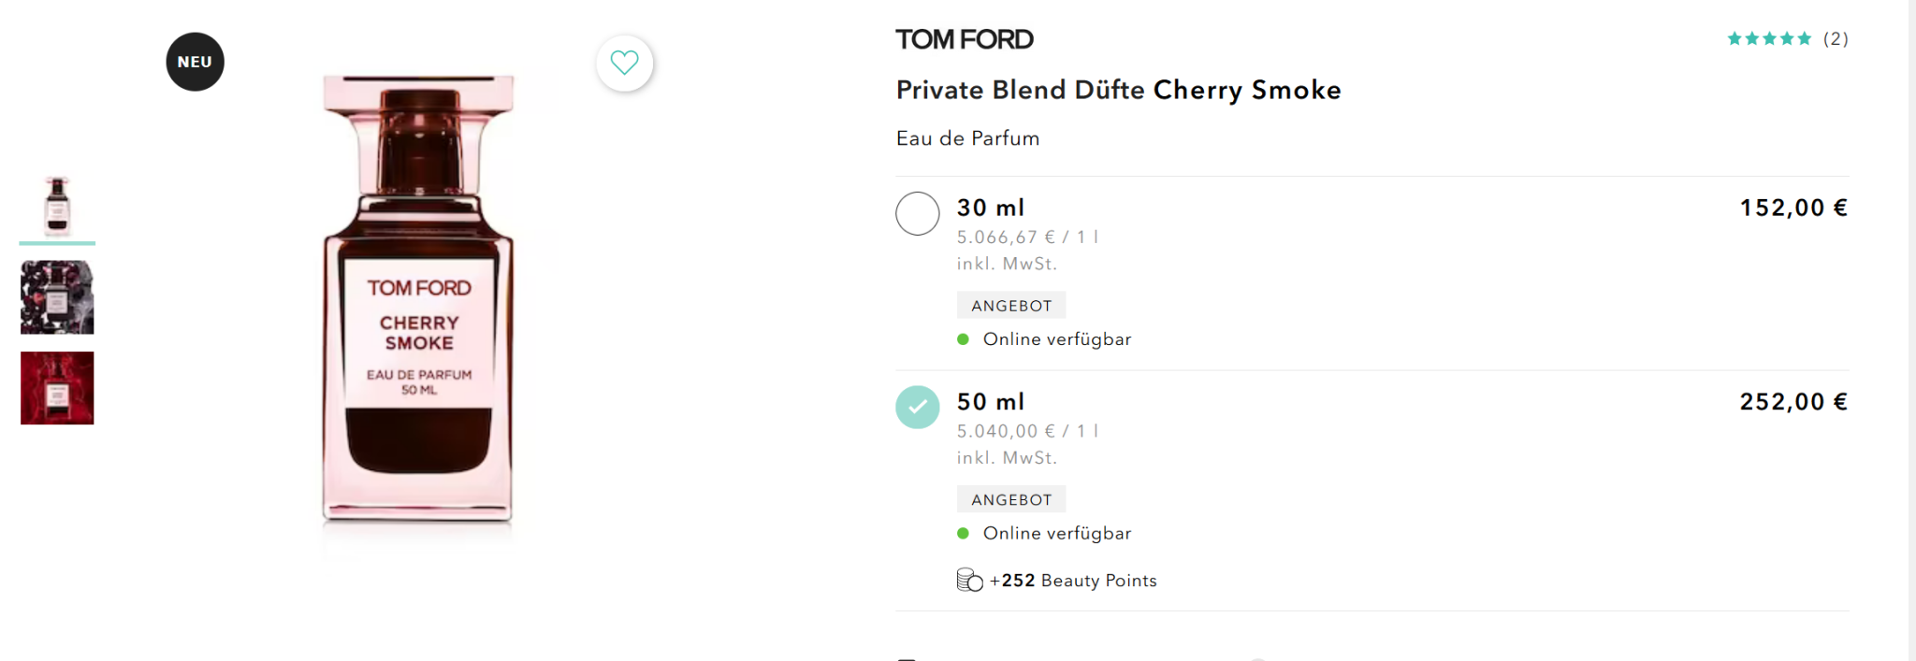
Task: Click green availability dot for 30 ml
Action: pos(963,339)
